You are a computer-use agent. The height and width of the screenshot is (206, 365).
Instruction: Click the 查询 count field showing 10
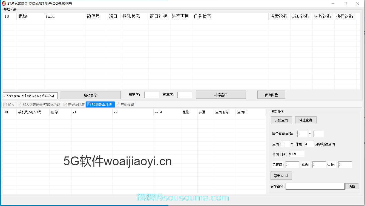285,144
